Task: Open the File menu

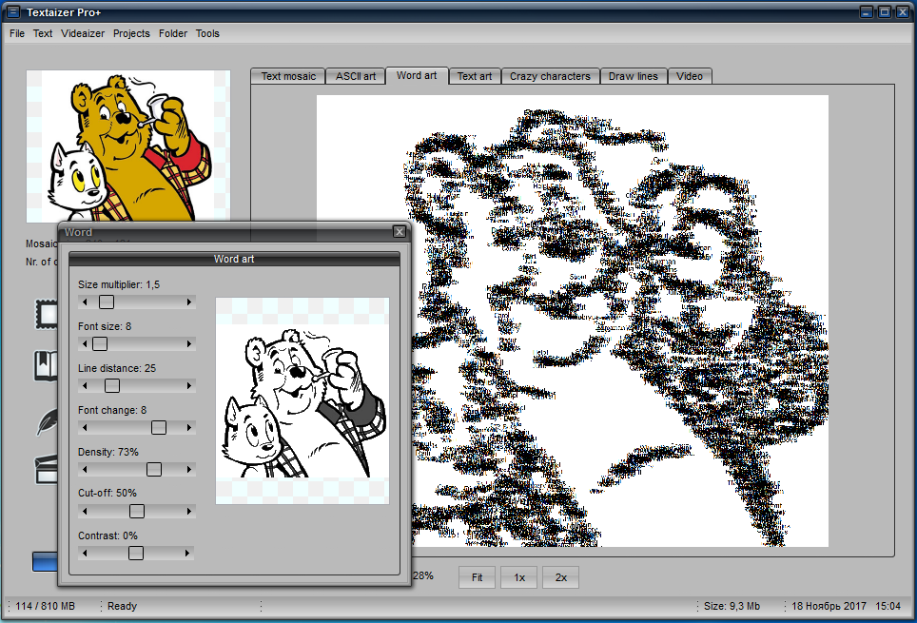Action: click(x=17, y=33)
